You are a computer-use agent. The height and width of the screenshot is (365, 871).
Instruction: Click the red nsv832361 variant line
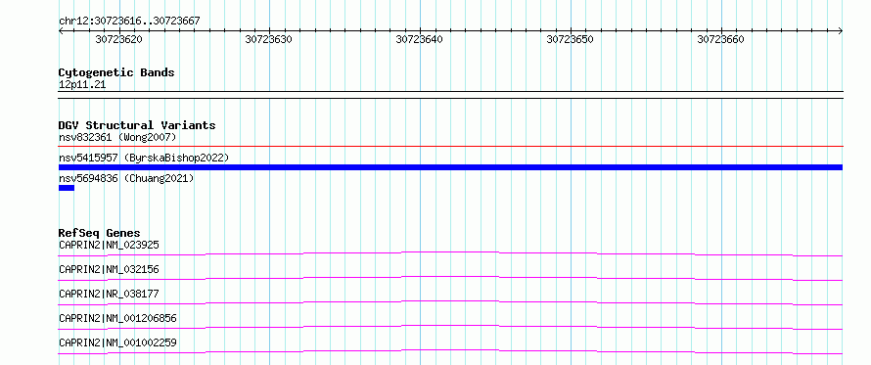(x=450, y=146)
